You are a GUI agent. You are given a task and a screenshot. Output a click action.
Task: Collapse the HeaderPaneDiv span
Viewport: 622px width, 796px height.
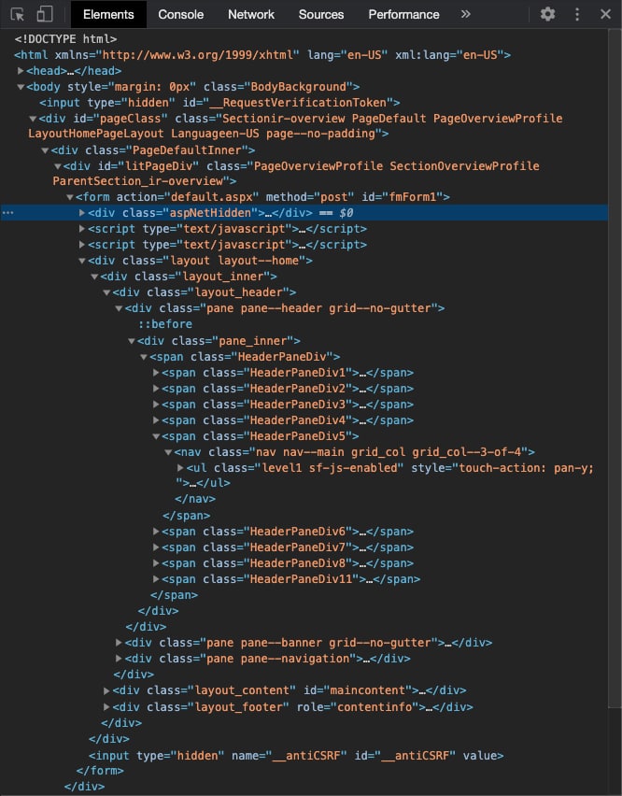tap(144, 357)
